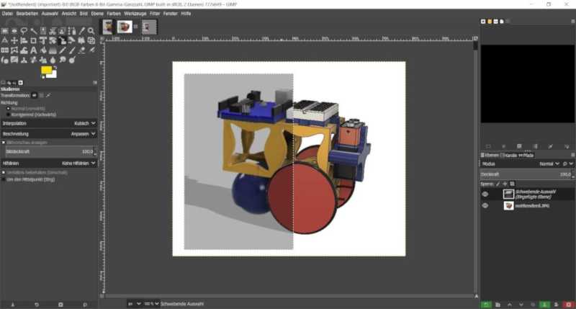Viewport: 576px width, 309px height.
Task: Select the Text tool
Action: coord(33,50)
